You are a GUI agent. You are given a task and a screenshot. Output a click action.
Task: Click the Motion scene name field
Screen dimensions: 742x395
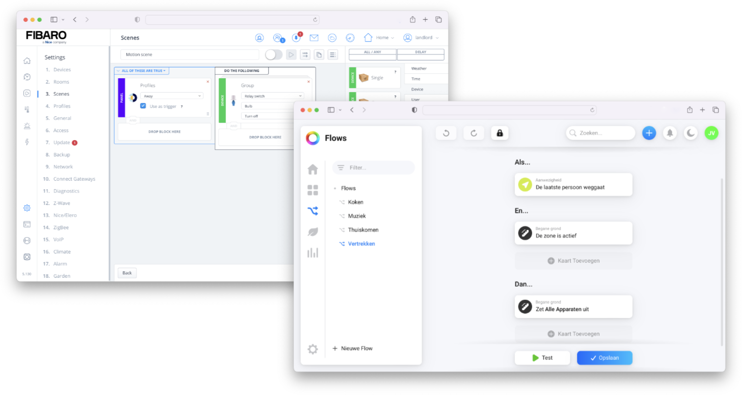[x=190, y=54]
